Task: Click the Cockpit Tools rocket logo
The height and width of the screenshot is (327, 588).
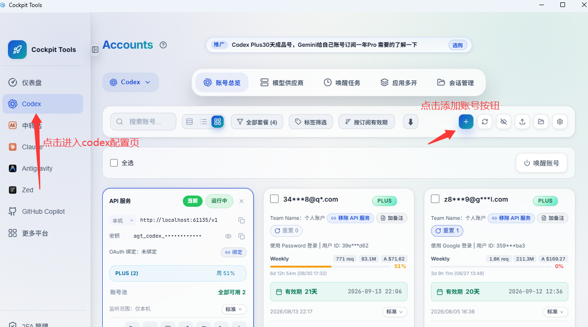Action: click(x=17, y=50)
